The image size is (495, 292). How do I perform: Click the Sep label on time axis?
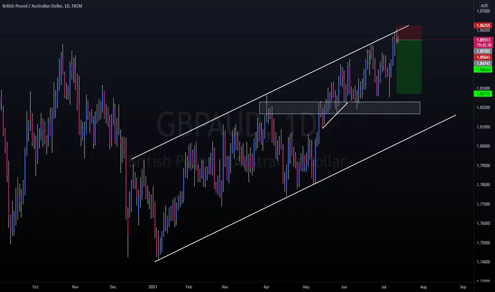(x=463, y=287)
